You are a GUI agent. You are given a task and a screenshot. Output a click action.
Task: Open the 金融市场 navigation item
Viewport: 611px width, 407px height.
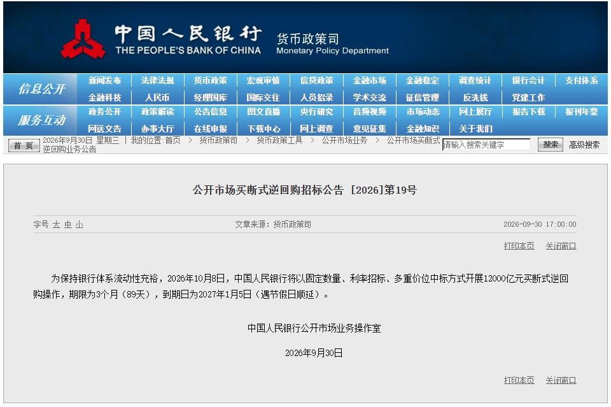coord(369,81)
